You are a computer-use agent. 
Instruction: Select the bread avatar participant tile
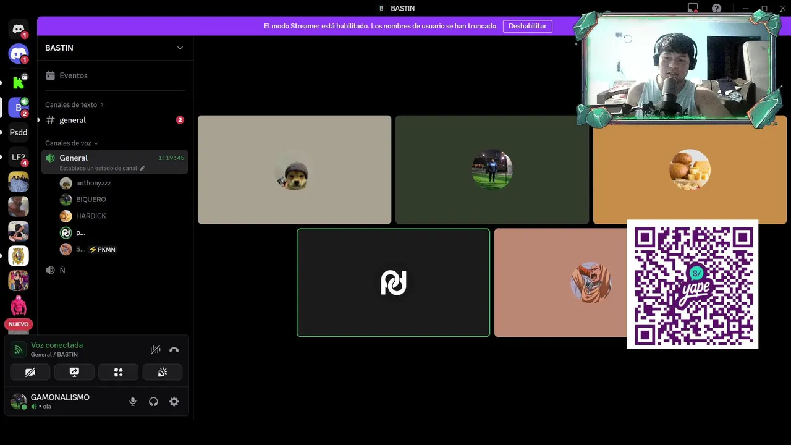(x=690, y=170)
